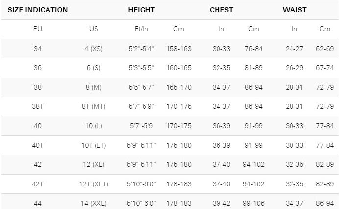This screenshot has height=209, width=339.
Task: Select the WAIST column header
Action: 294,10
